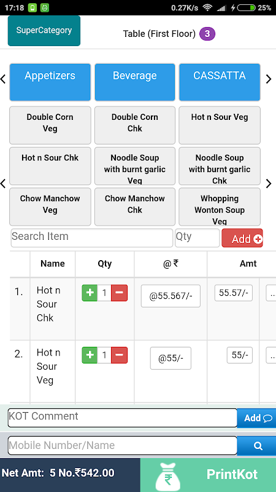This screenshot has height=492, width=276.
Task: Open the SuperCategory button
Action: pos(44,31)
